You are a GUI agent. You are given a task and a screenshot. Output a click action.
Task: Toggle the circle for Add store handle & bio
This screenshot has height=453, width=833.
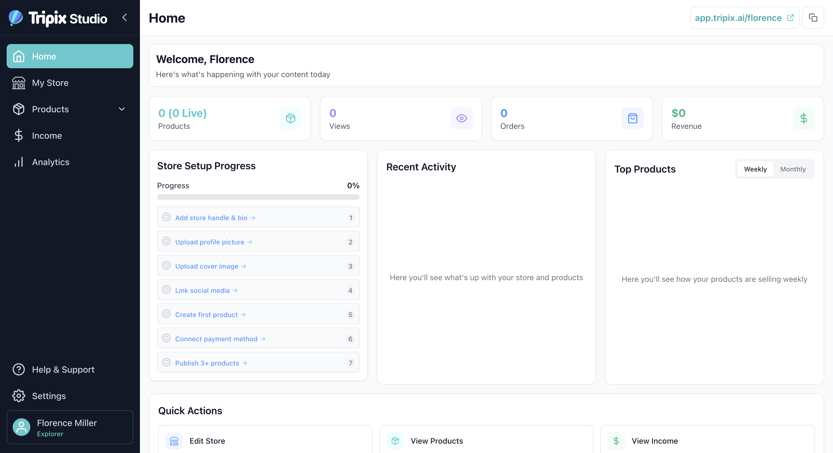point(166,217)
